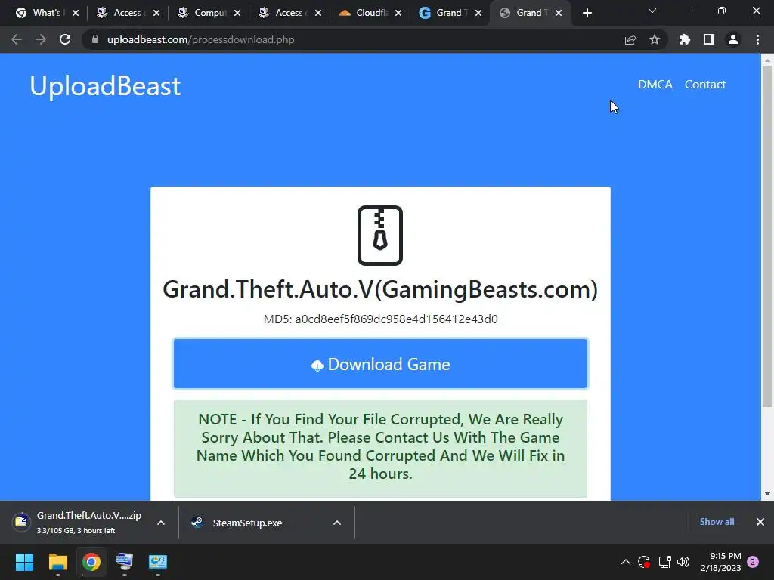
Task: View site lock information in address bar
Action: (x=95, y=39)
